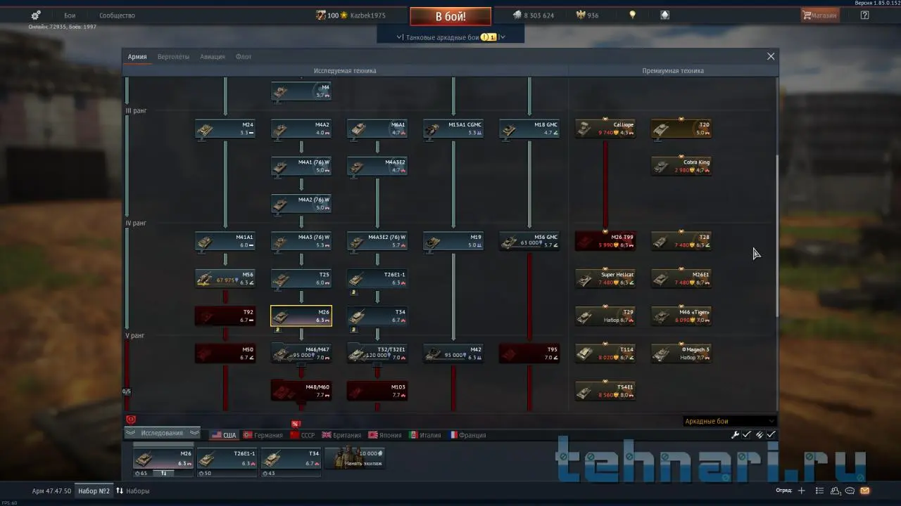Screen dimensions: 901x506
Task: Click the silver lions balance 8 303 624
Action: coord(533,15)
